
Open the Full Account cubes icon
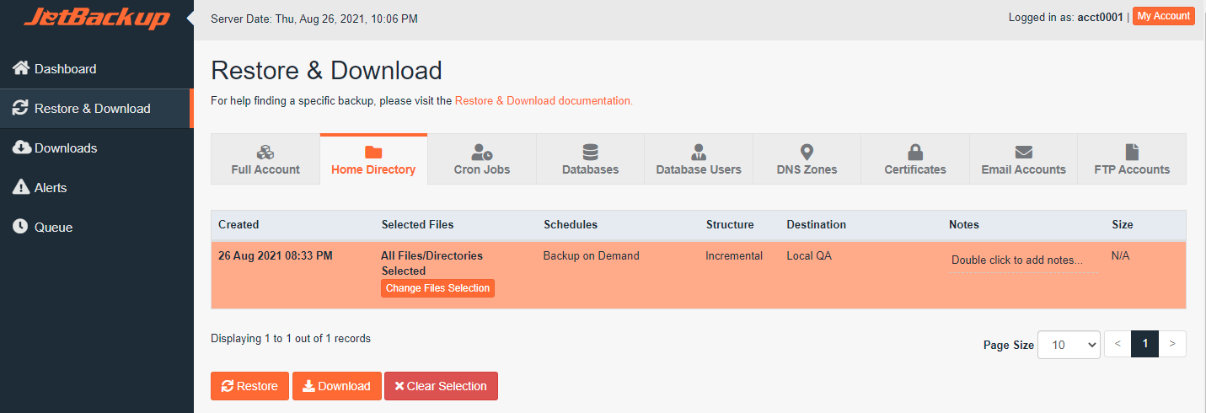tap(265, 153)
